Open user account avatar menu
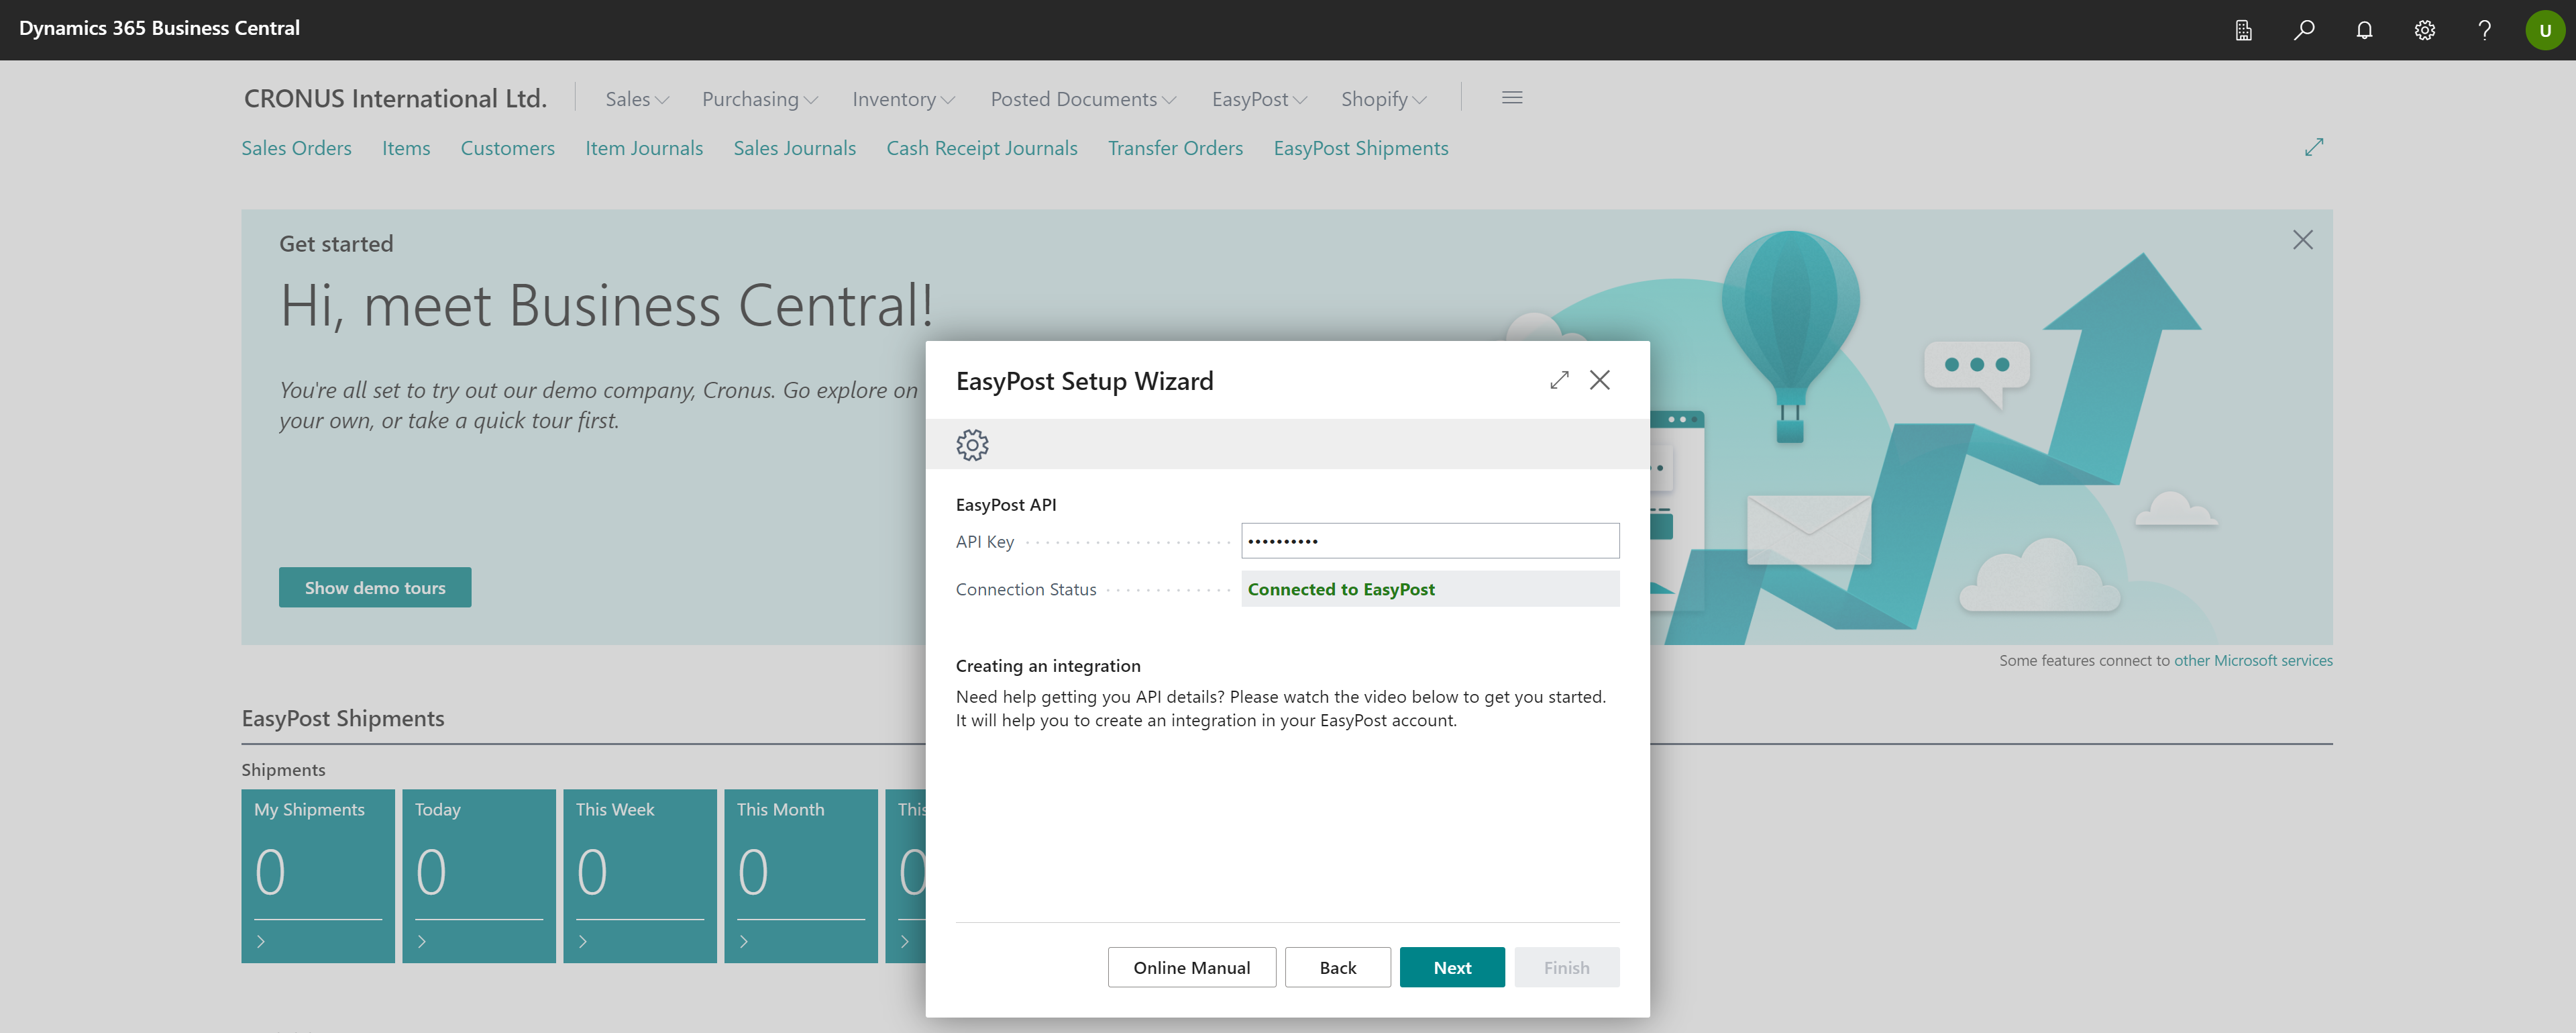The width and height of the screenshot is (2576, 1033). (2544, 30)
